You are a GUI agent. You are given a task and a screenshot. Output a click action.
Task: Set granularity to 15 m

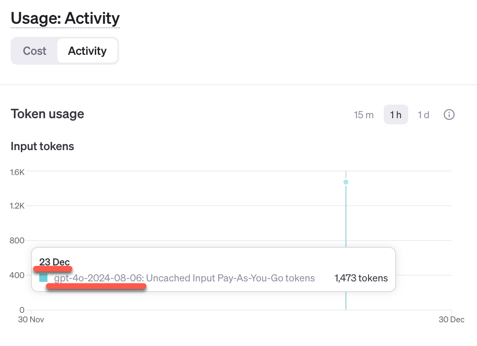pos(364,115)
